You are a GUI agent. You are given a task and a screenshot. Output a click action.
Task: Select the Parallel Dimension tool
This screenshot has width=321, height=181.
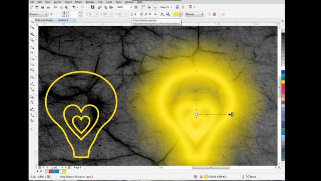pos(32,84)
